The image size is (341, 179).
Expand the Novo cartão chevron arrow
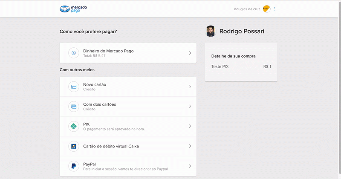[190, 87]
